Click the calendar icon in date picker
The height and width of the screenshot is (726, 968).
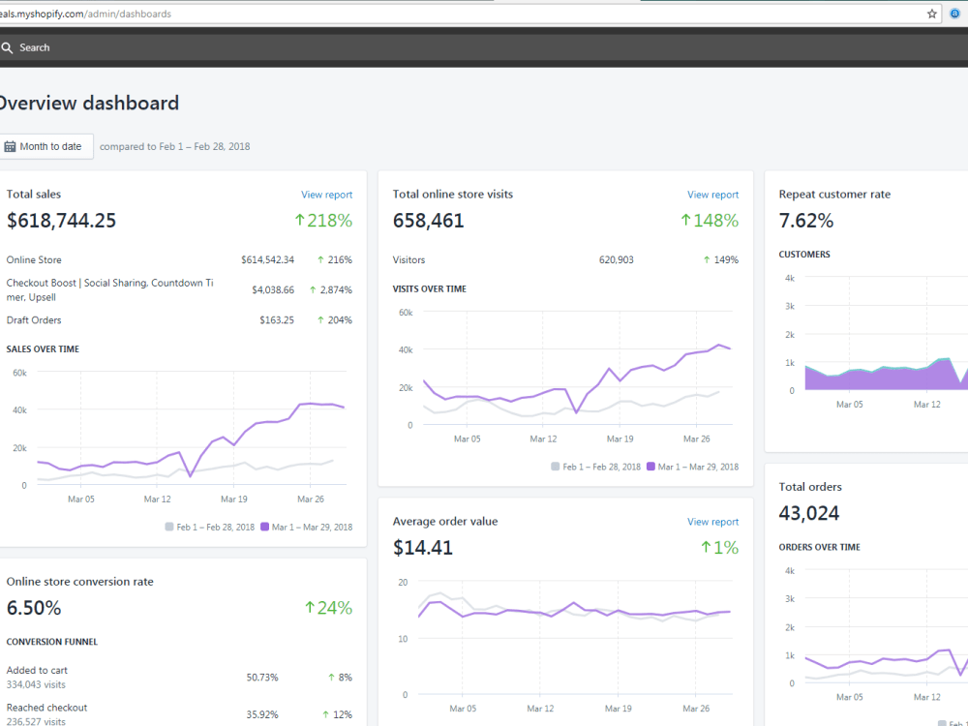[10, 146]
